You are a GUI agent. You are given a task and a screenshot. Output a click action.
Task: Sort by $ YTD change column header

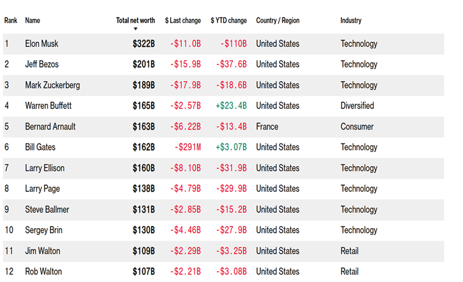coord(228,20)
